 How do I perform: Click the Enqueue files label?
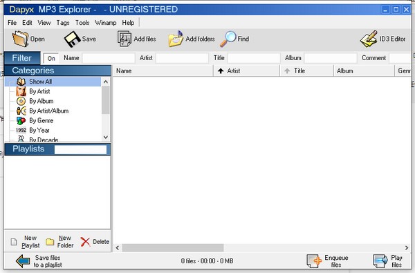tap(336, 261)
